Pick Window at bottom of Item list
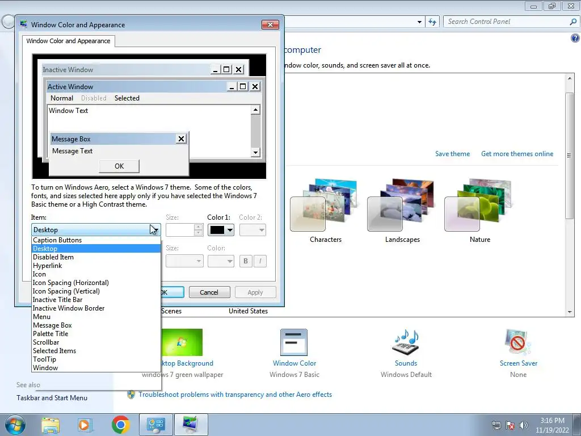Viewport: 581px width, 436px height. click(x=96, y=368)
